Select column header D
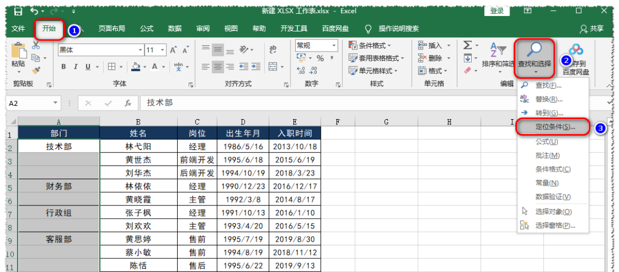619x272 pixels. [243, 122]
